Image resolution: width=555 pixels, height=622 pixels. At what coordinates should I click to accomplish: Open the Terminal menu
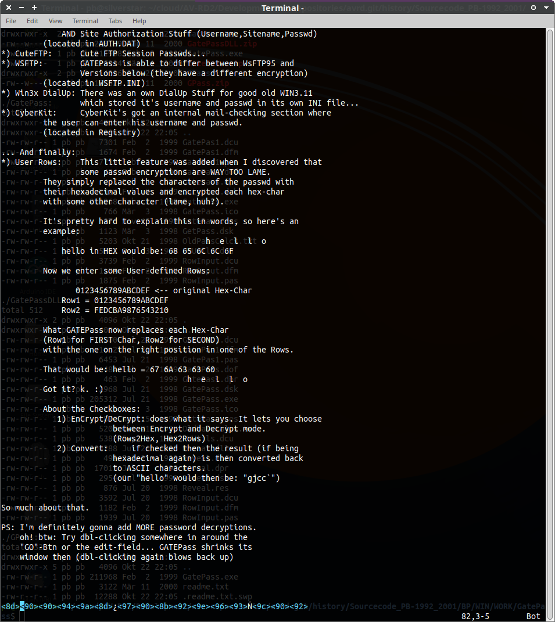tap(85, 21)
